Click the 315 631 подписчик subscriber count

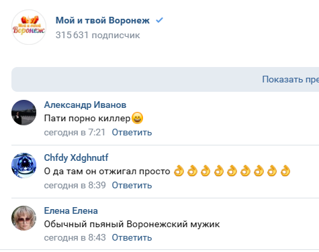tap(97, 36)
